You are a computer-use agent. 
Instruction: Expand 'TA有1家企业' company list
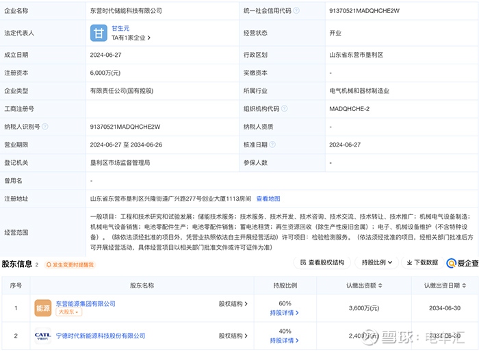[x=131, y=38]
